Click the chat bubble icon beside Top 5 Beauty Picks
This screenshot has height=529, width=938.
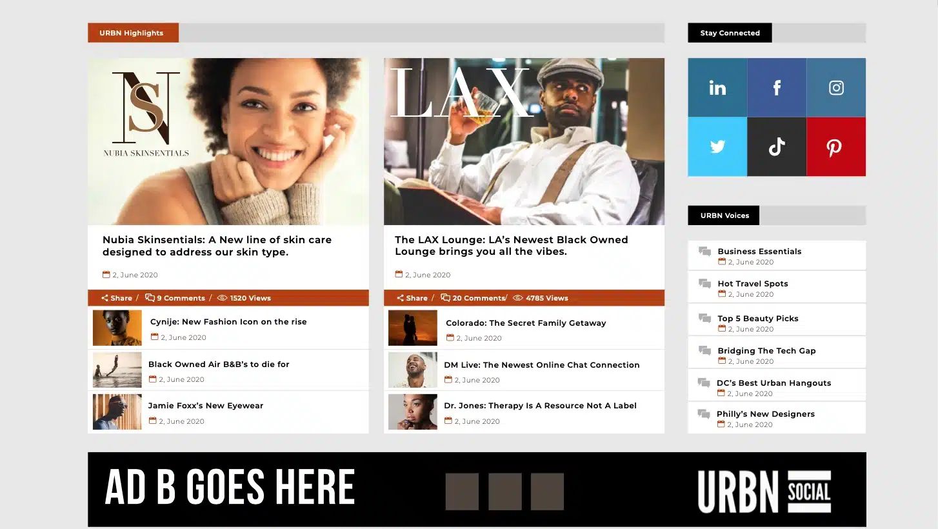pos(704,319)
